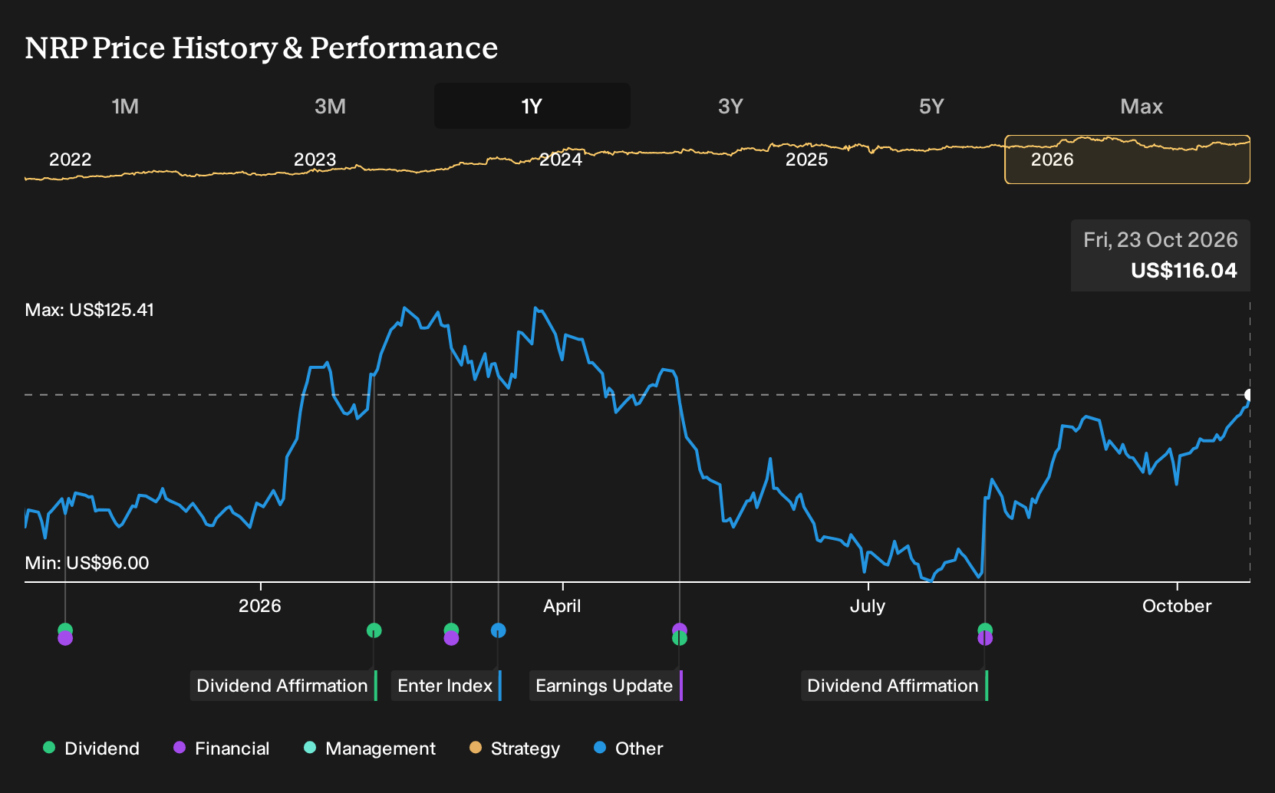Click the white current price point on chart
This screenshot has height=793, width=1275.
tap(1248, 395)
